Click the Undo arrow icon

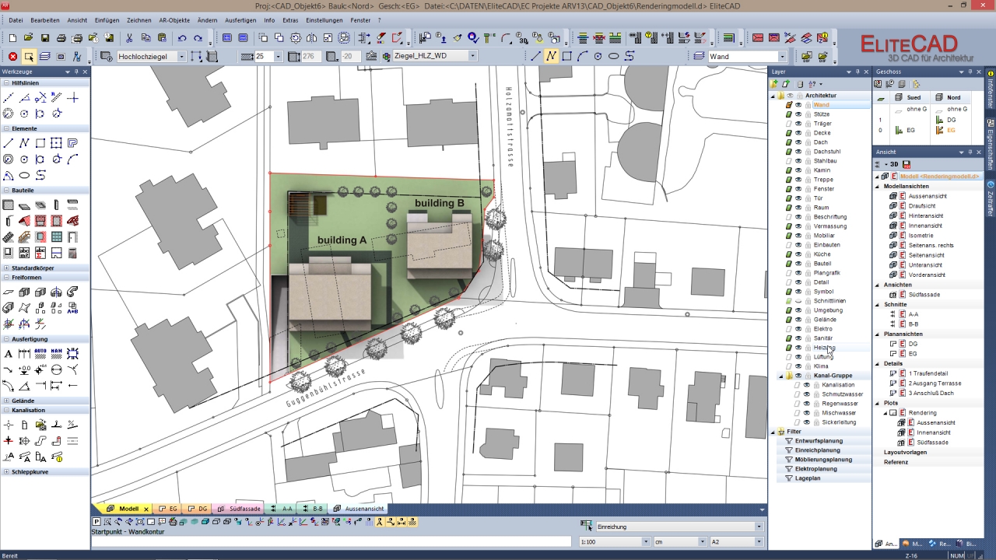[182, 38]
